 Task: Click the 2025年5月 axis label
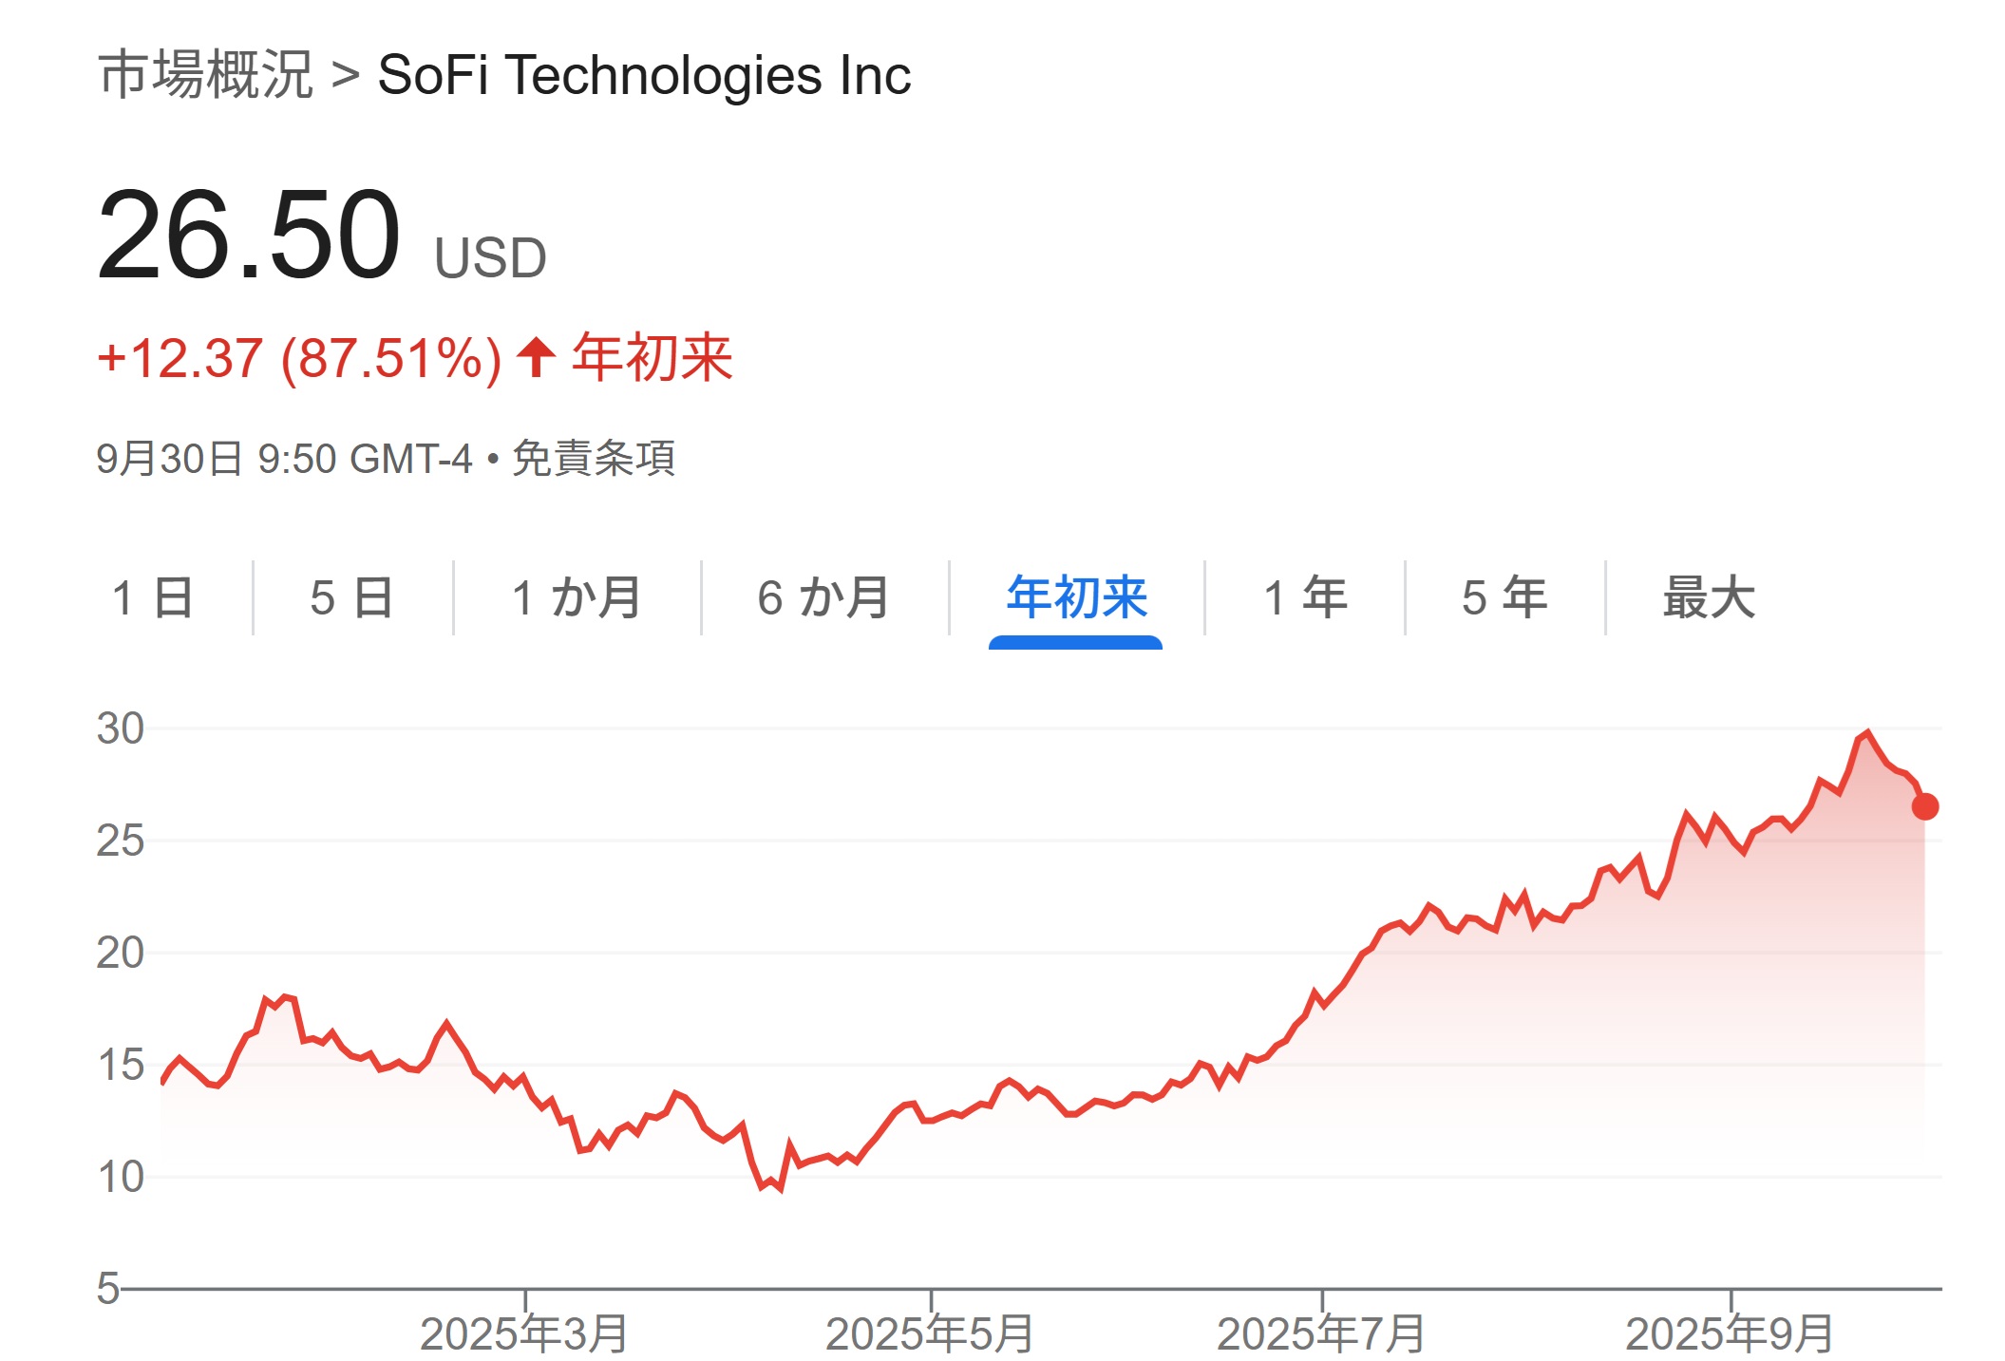click(x=930, y=1333)
